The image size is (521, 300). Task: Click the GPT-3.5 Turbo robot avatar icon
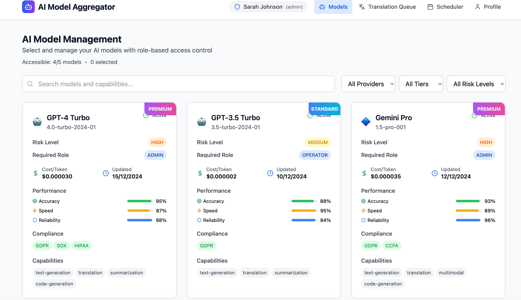pyautogui.click(x=202, y=122)
